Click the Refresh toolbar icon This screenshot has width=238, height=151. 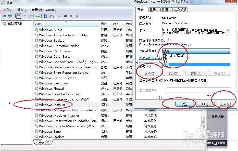click(x=32, y=16)
